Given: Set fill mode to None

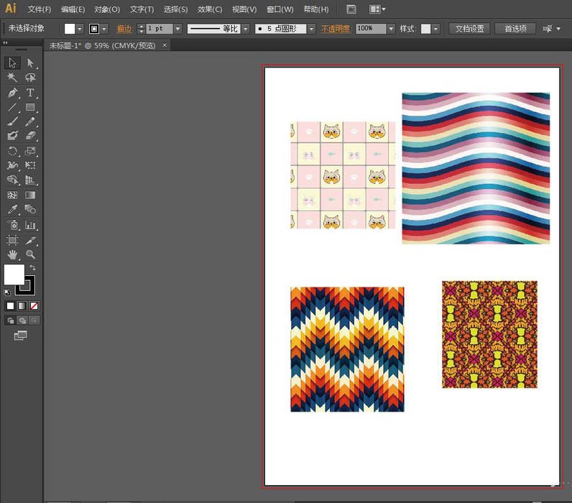Looking at the screenshot, I should click(x=34, y=305).
